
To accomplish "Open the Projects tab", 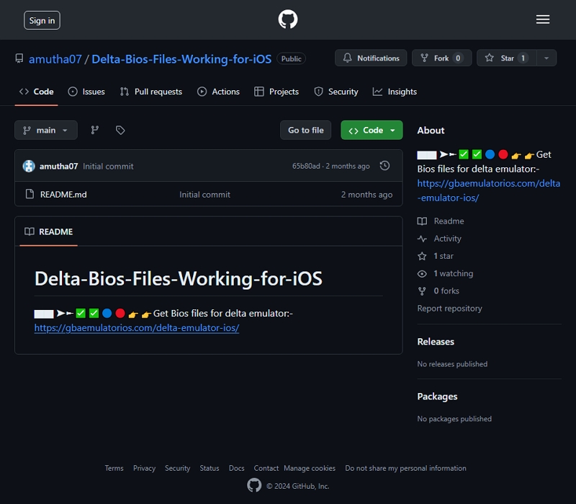I will (276, 92).
